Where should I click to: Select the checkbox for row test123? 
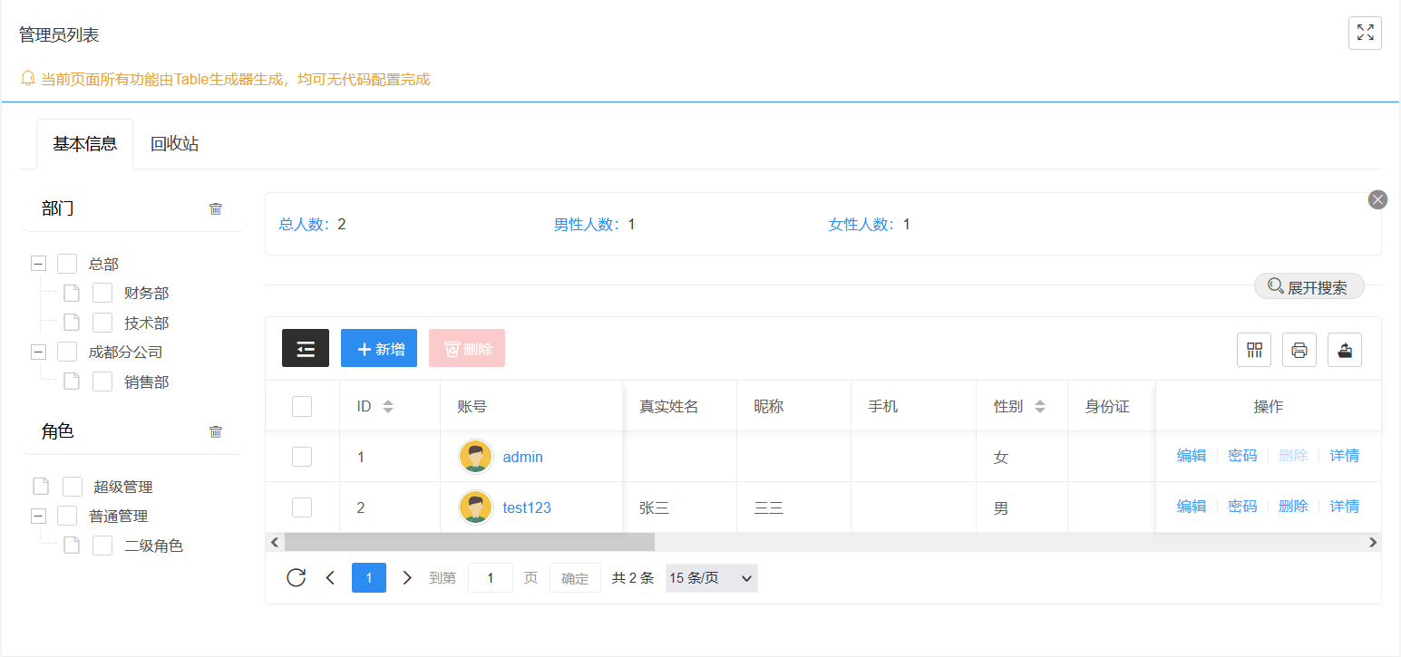point(302,507)
